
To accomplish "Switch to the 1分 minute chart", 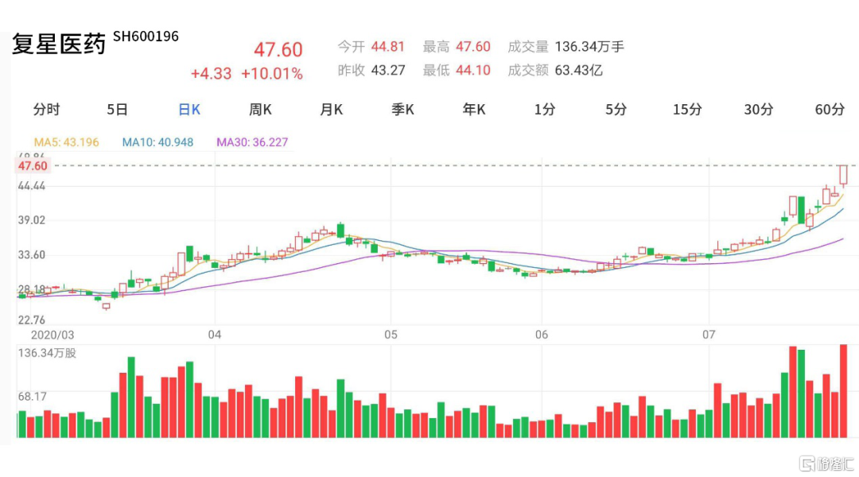I will [545, 110].
